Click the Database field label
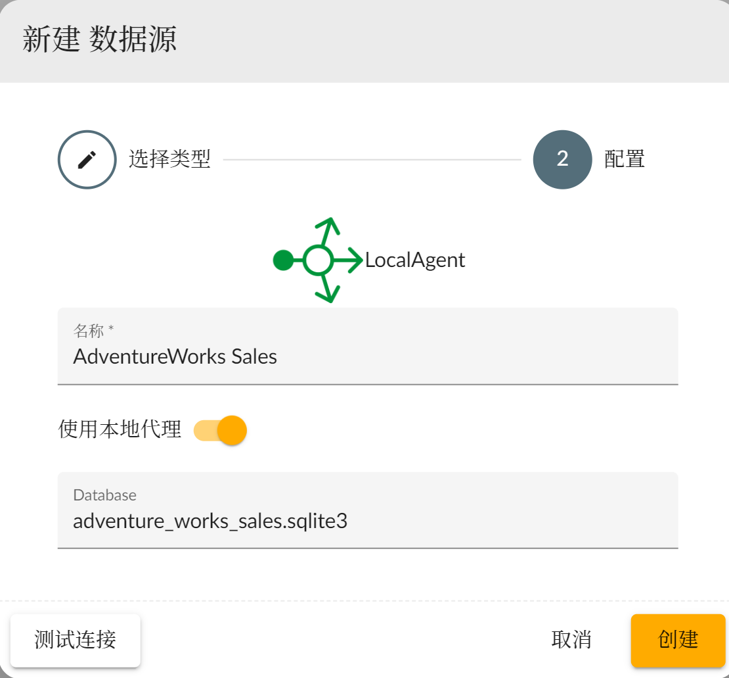Viewport: 729px width, 678px height. [x=105, y=495]
